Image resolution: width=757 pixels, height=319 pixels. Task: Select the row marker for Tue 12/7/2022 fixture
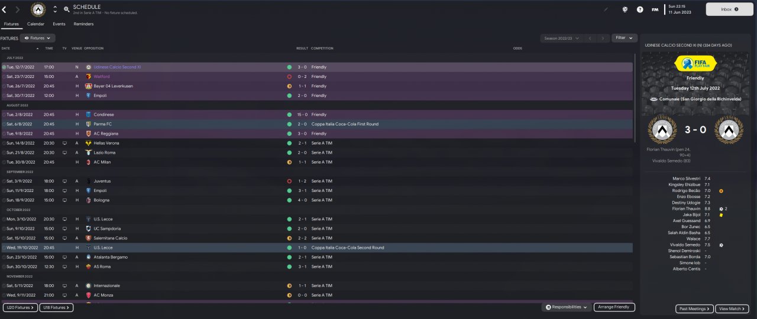click(4, 67)
